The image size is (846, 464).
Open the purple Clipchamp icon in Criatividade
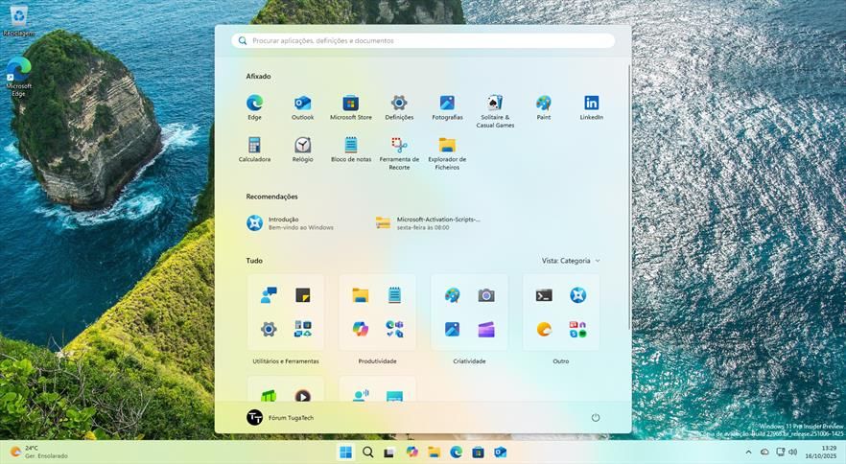pyautogui.click(x=486, y=329)
